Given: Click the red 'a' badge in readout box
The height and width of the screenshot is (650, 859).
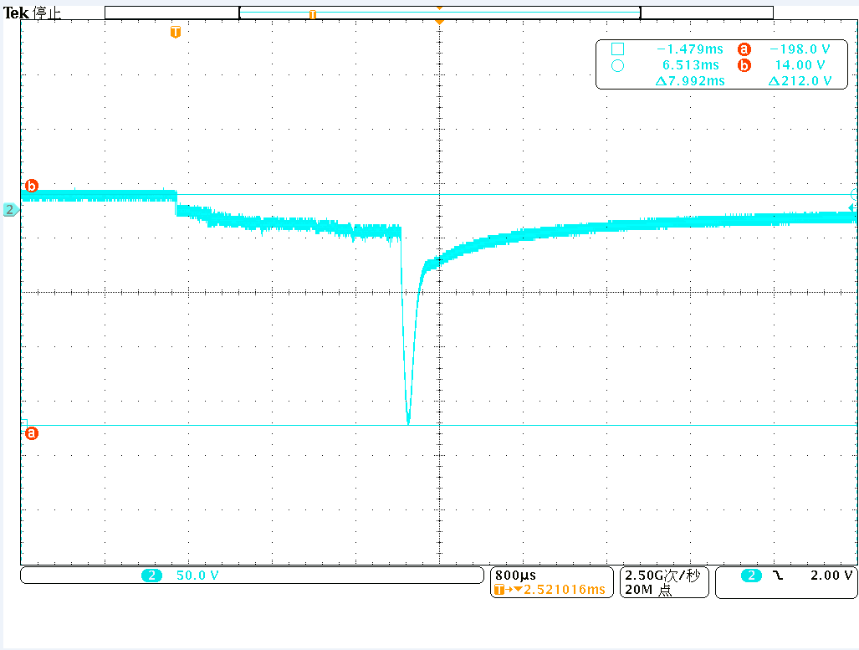Looking at the screenshot, I should click(x=744, y=49).
